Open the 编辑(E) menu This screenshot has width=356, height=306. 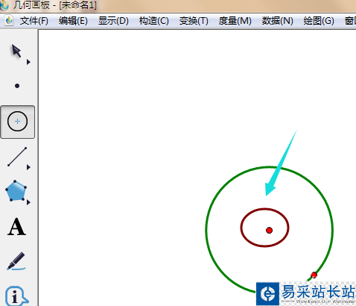[x=73, y=21]
